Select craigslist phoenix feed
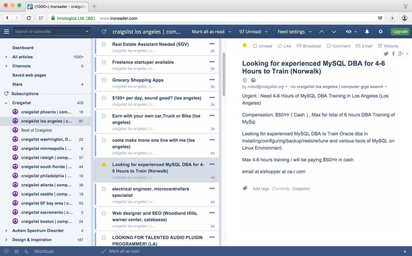Screen dimensions: 412x256 coord(46,112)
